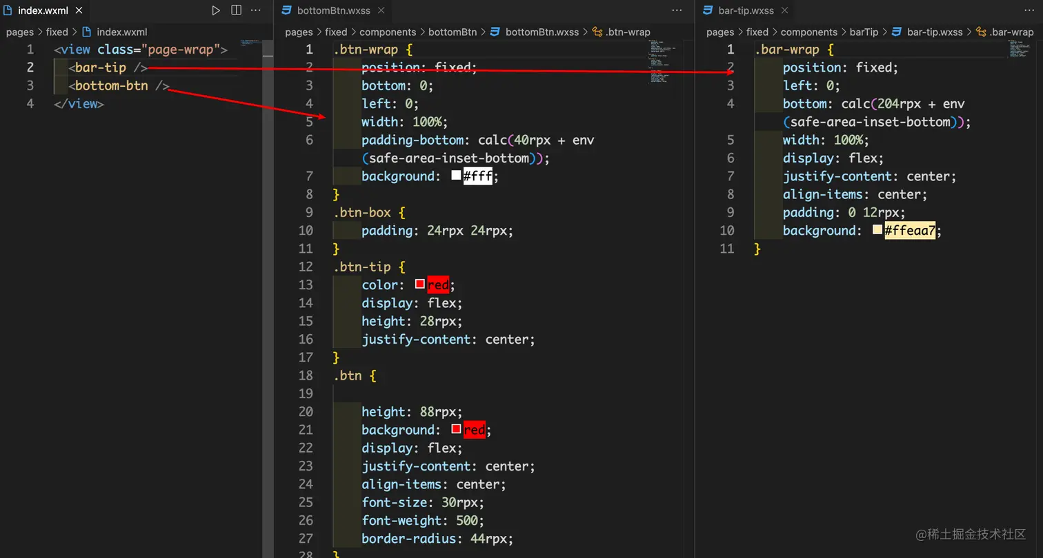Click the bottom-btn tag in index.wxml code
The height and width of the screenshot is (558, 1043).
[x=112, y=85]
